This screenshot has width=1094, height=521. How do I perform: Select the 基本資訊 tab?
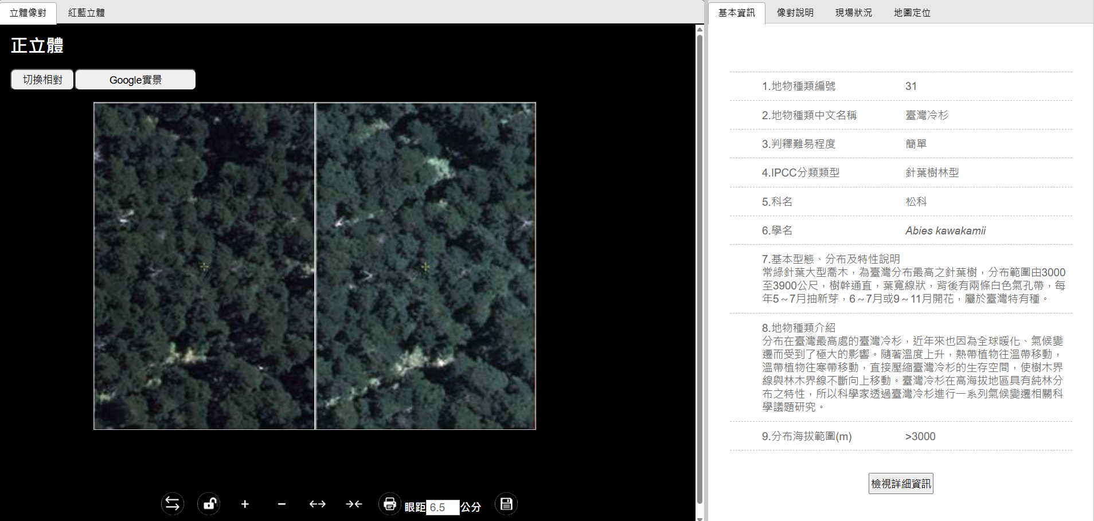(737, 11)
